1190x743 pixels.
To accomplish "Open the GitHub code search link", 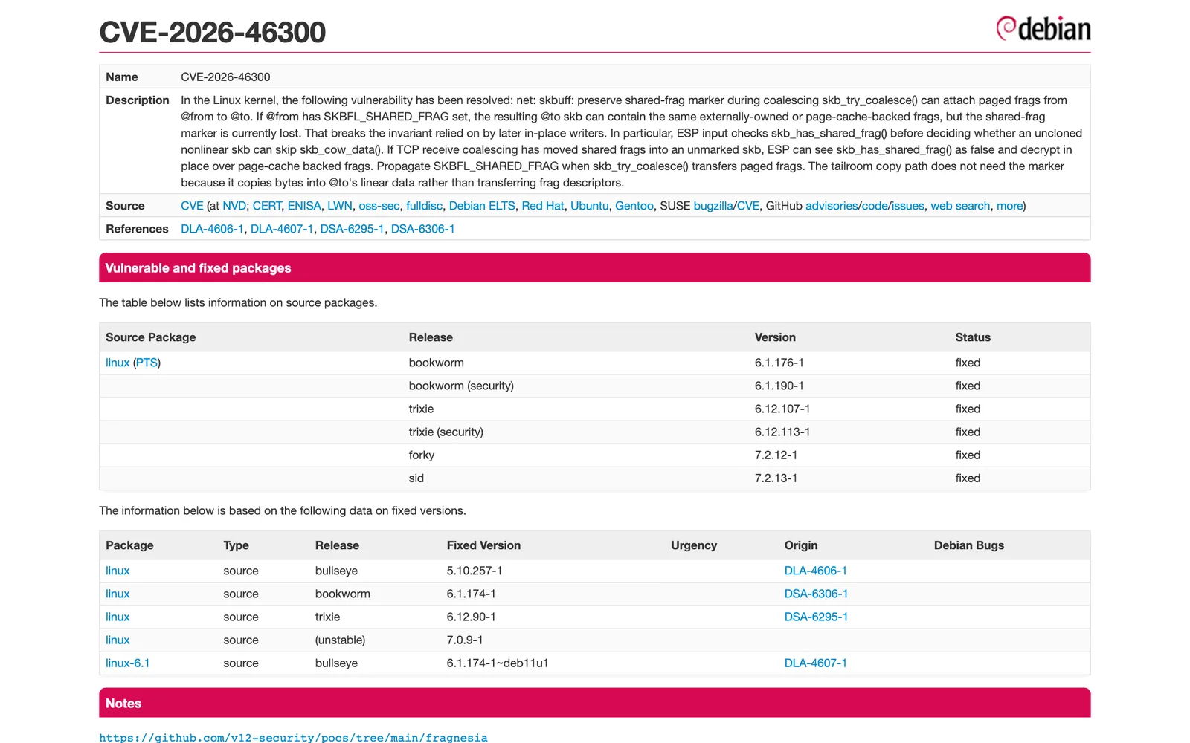I will click(875, 206).
